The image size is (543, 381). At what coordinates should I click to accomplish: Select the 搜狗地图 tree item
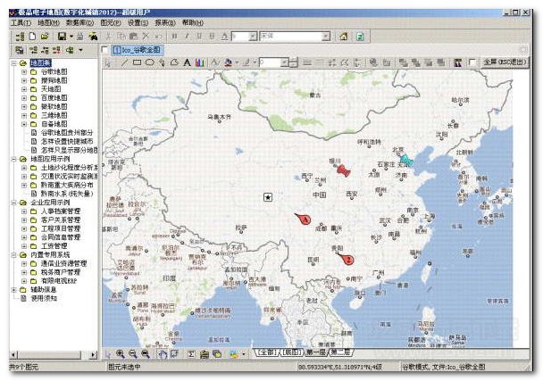54,80
